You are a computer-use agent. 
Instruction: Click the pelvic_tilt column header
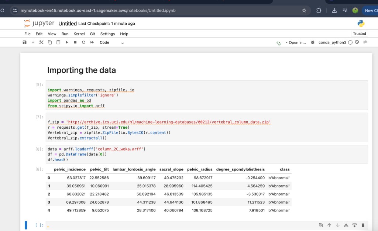pos(99,169)
